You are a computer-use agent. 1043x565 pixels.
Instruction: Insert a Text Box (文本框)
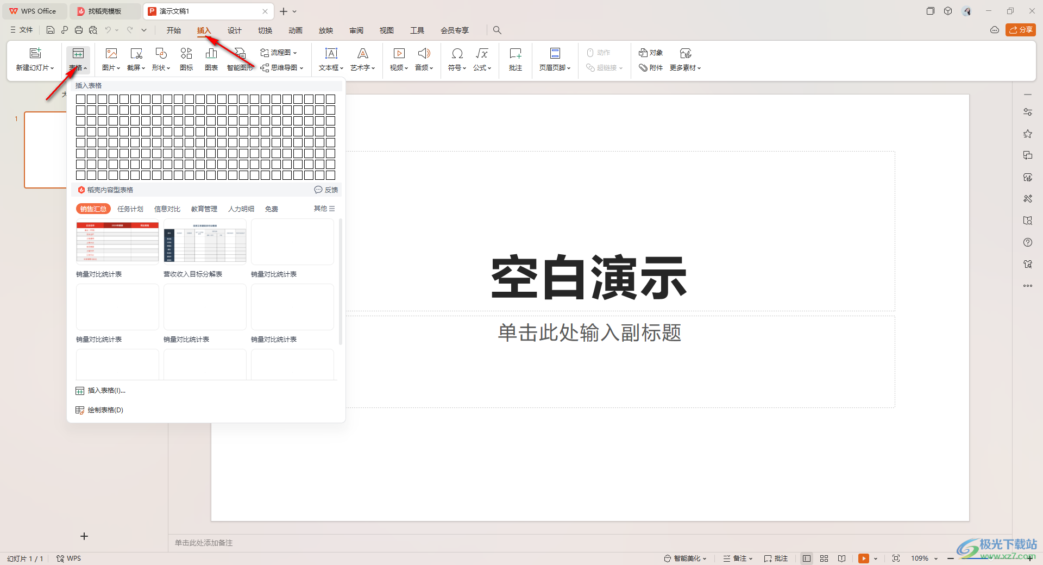[x=331, y=59]
